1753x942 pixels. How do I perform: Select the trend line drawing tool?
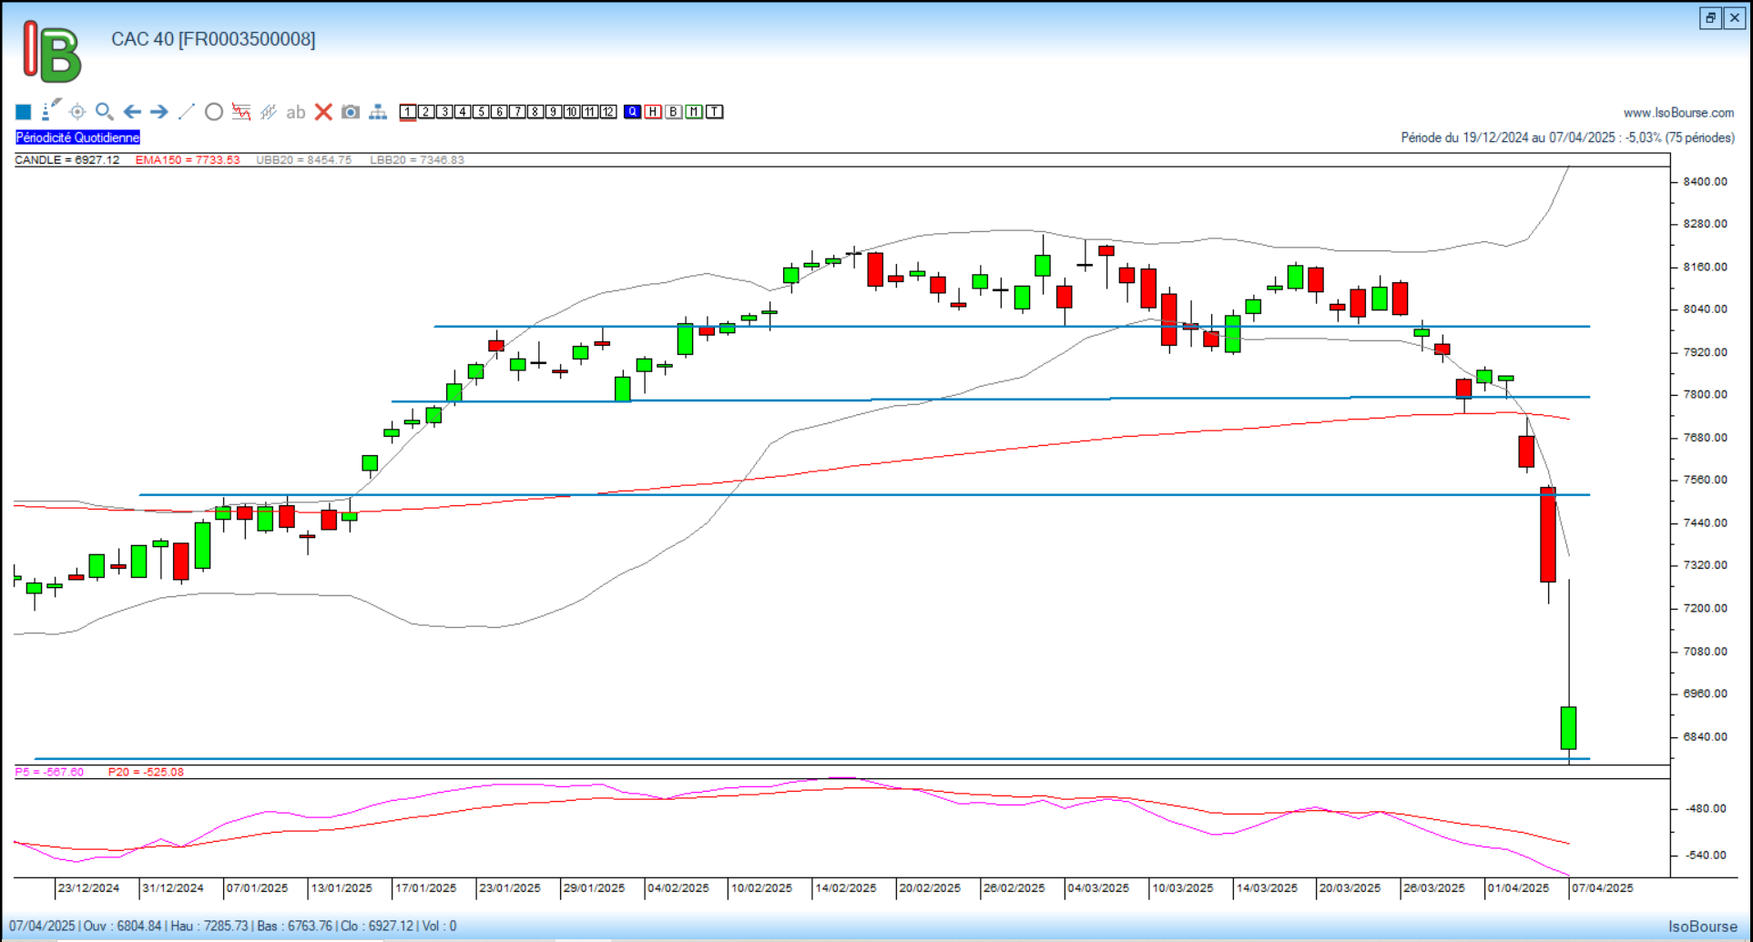click(187, 112)
